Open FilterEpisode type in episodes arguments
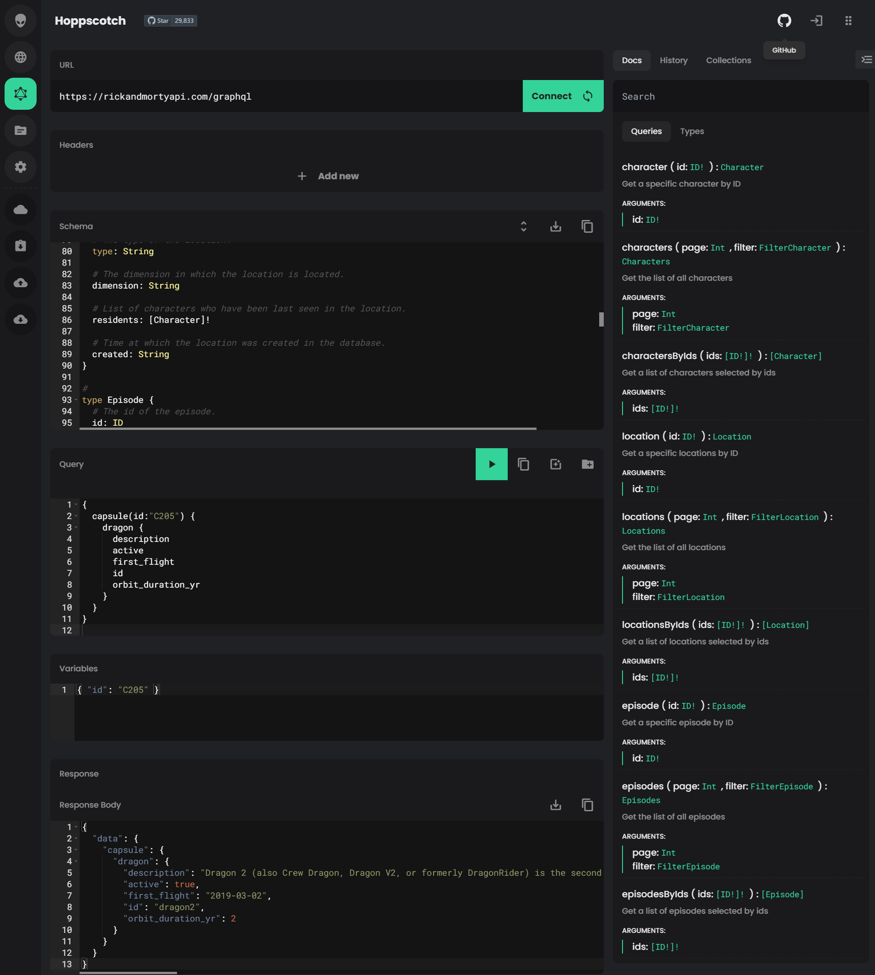This screenshot has height=975, width=875. [688, 866]
